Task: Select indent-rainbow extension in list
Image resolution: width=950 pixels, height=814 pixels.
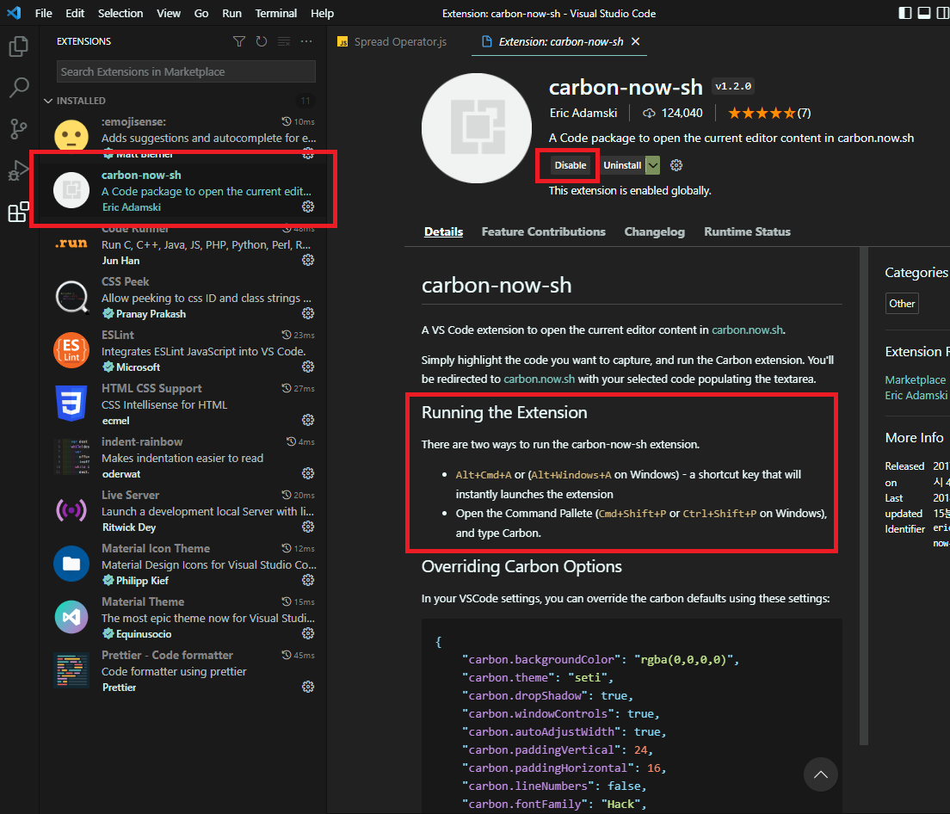Action: point(183,457)
